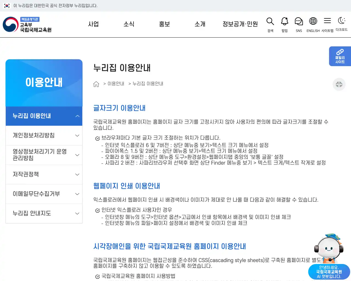Click the '인터넷 익스플로러 사용자인 경우' line
This screenshot has width=351, height=281.
[x=137, y=210]
